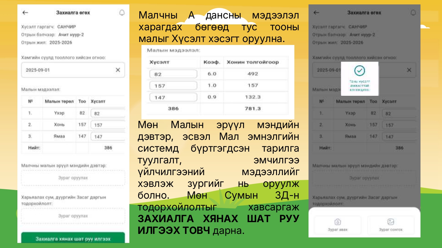Viewport: 442px width, 248px height.
Task: Click the green checkmark success icon
Action: click(x=359, y=71)
